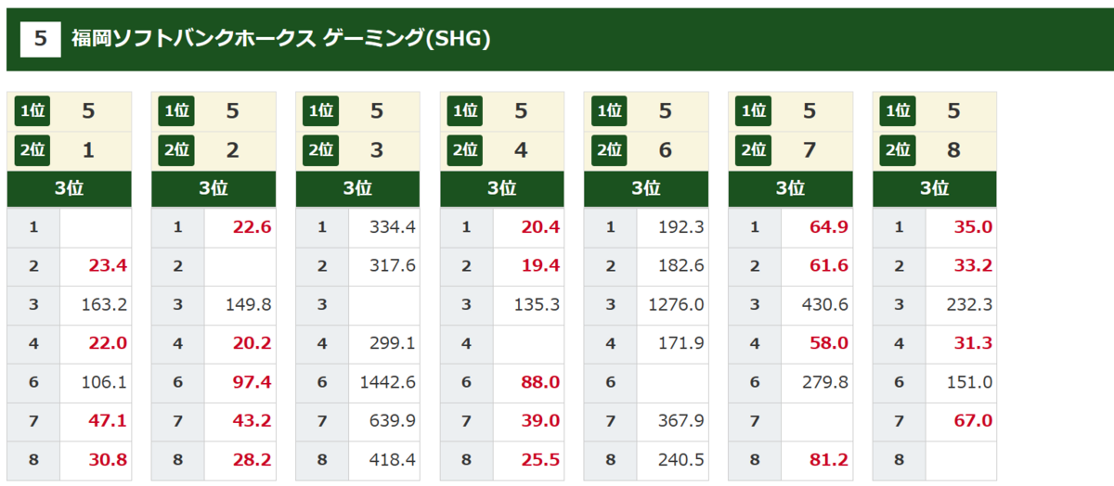Image resolution: width=1114 pixels, height=486 pixels.
Task: Click the SHG team title text
Action: point(280,39)
